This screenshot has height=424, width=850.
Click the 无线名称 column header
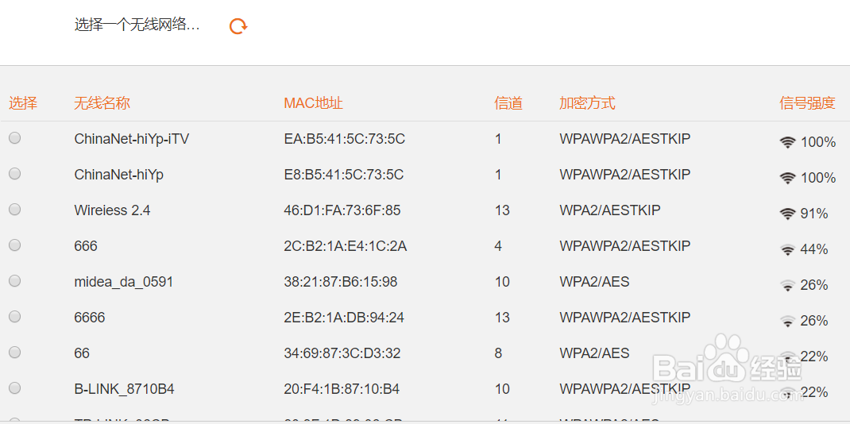tap(102, 103)
